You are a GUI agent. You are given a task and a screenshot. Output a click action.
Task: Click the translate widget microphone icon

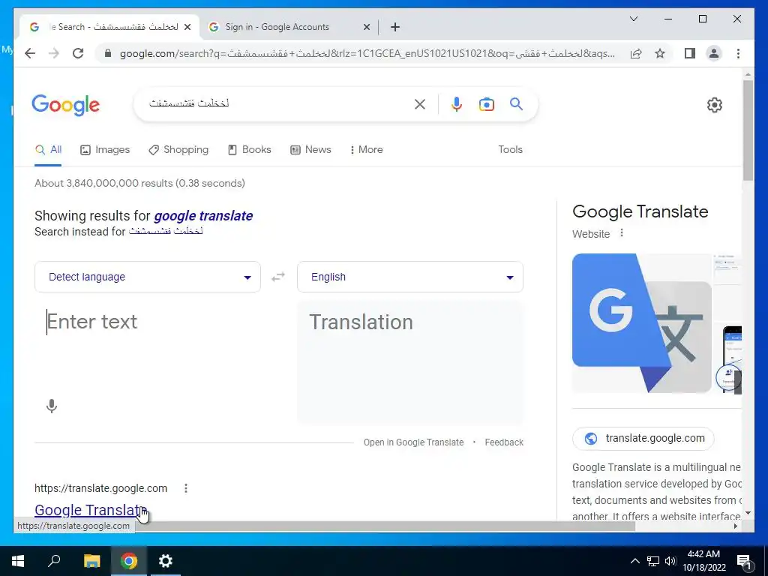coord(52,406)
